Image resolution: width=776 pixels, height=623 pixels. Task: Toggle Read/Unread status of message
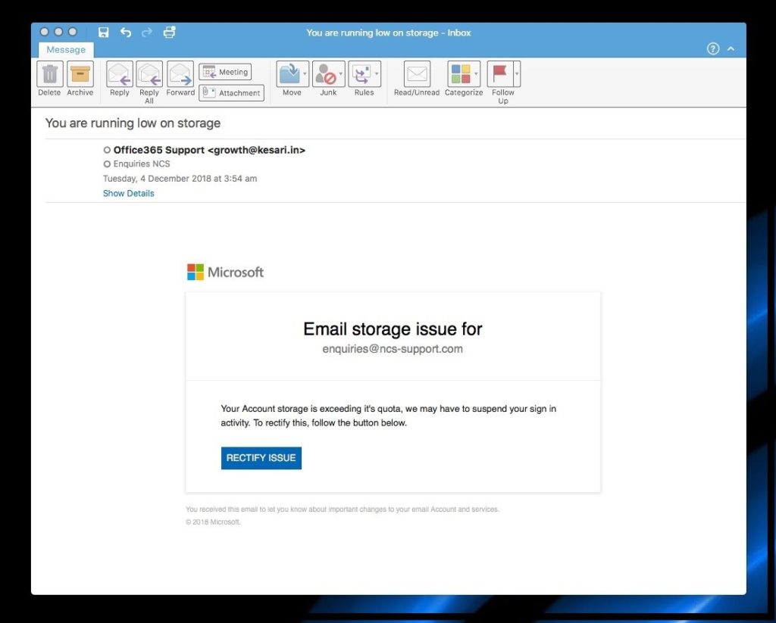tap(417, 74)
